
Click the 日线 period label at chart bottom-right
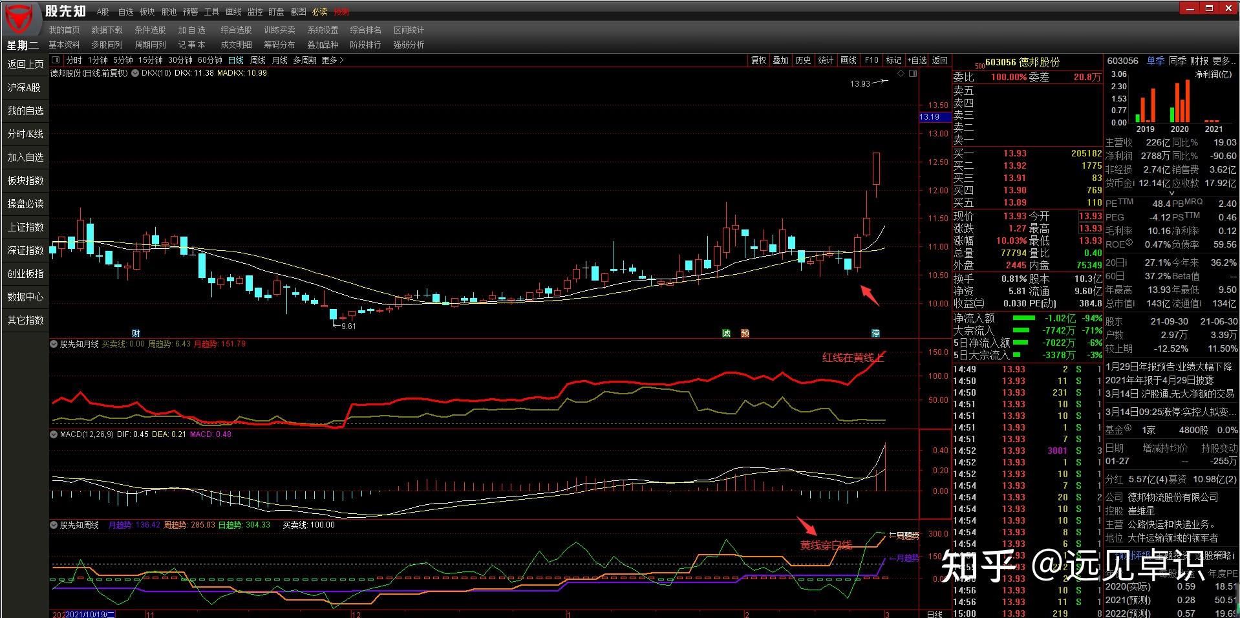[935, 613]
